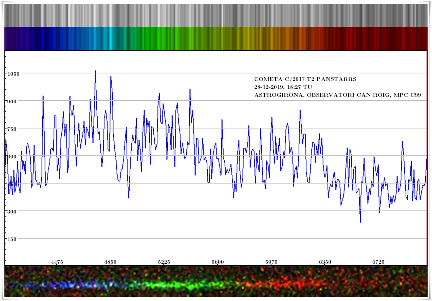
Task: Click the raw comet spectrum photo strip
Action: coord(216,281)
